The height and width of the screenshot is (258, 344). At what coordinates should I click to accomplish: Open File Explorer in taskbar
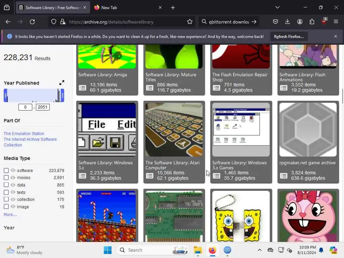click(198, 250)
